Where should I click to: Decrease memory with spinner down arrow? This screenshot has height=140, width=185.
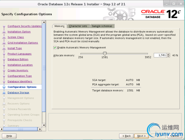(168, 56)
